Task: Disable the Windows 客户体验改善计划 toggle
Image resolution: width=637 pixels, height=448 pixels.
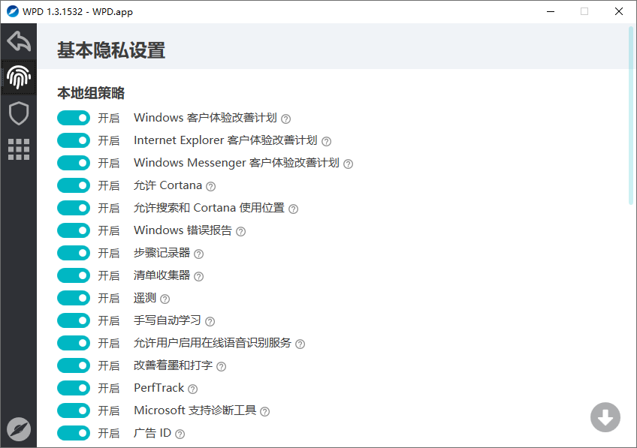Action: 73,118
